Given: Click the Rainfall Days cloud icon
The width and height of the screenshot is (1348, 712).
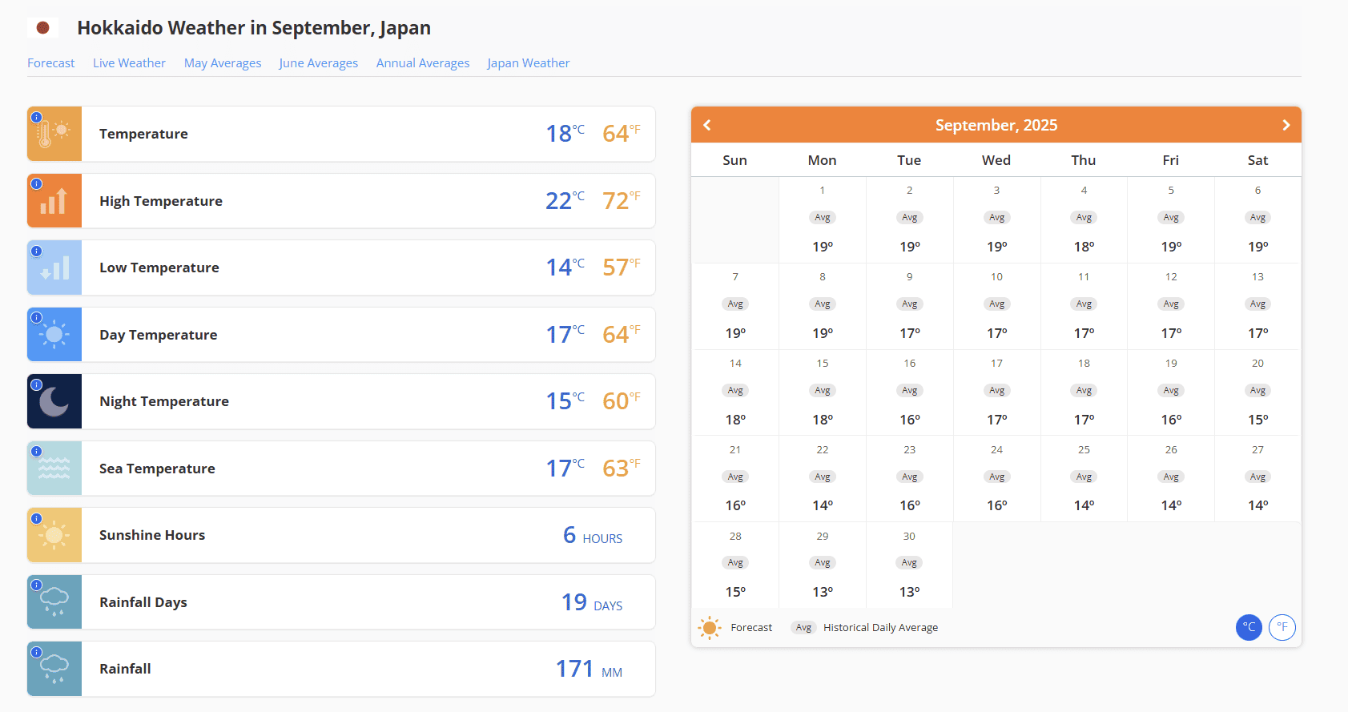Looking at the screenshot, I should (54, 602).
